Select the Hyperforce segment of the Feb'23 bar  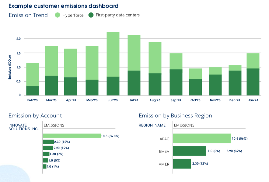click(x=33, y=75)
